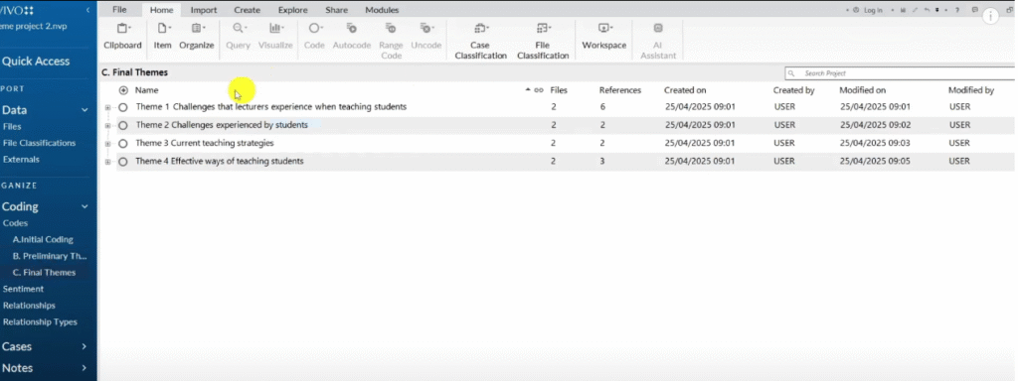Viewport: 1018px width, 381px height.
Task: Open File Classification in the ribbon
Action: (x=543, y=41)
